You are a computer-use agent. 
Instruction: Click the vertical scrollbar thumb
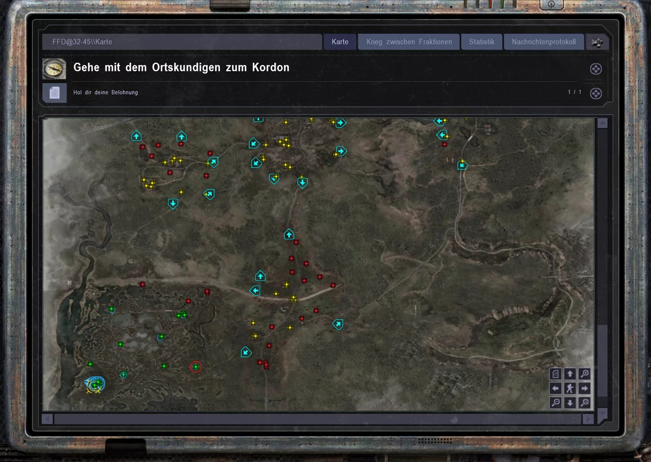[x=602, y=360]
